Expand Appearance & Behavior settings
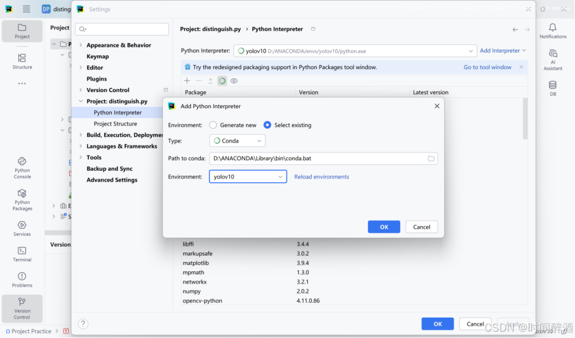 81,45
